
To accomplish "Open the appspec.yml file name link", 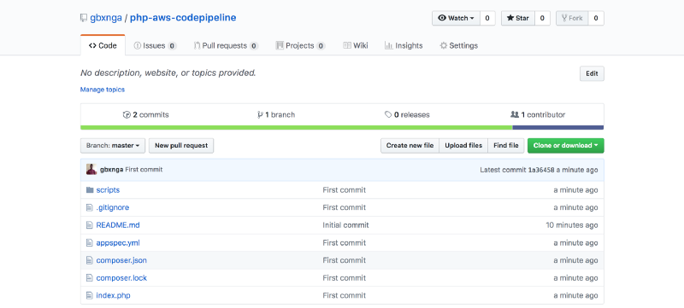I will (118, 243).
